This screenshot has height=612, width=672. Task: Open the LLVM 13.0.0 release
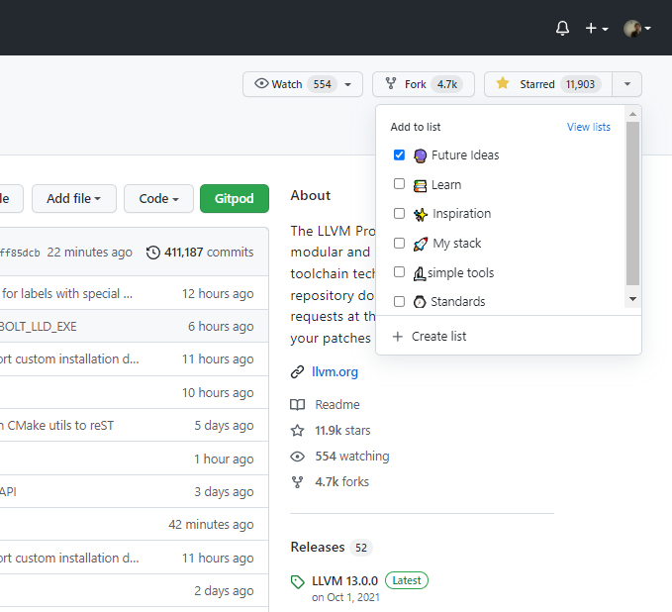click(344, 581)
